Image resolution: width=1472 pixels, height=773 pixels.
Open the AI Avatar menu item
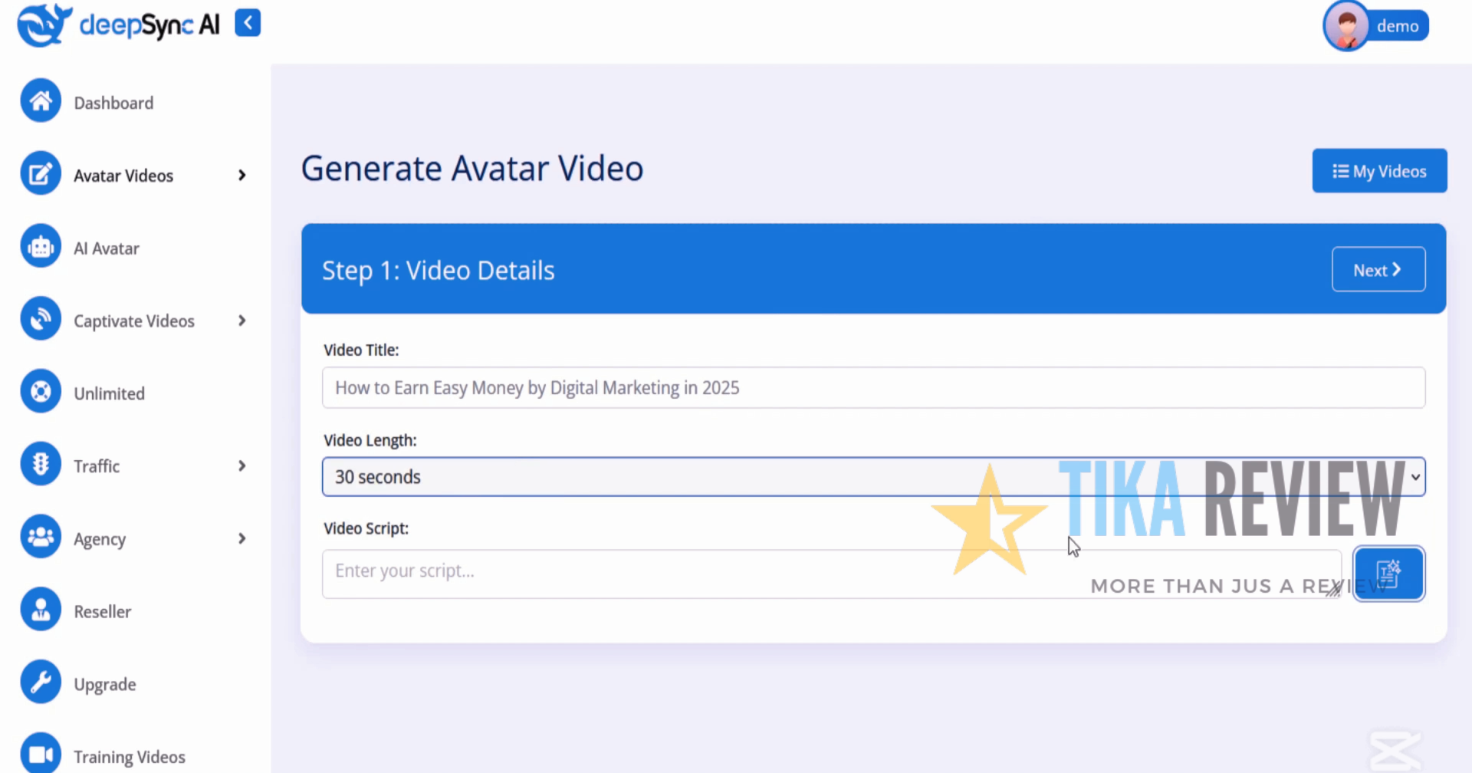point(107,248)
